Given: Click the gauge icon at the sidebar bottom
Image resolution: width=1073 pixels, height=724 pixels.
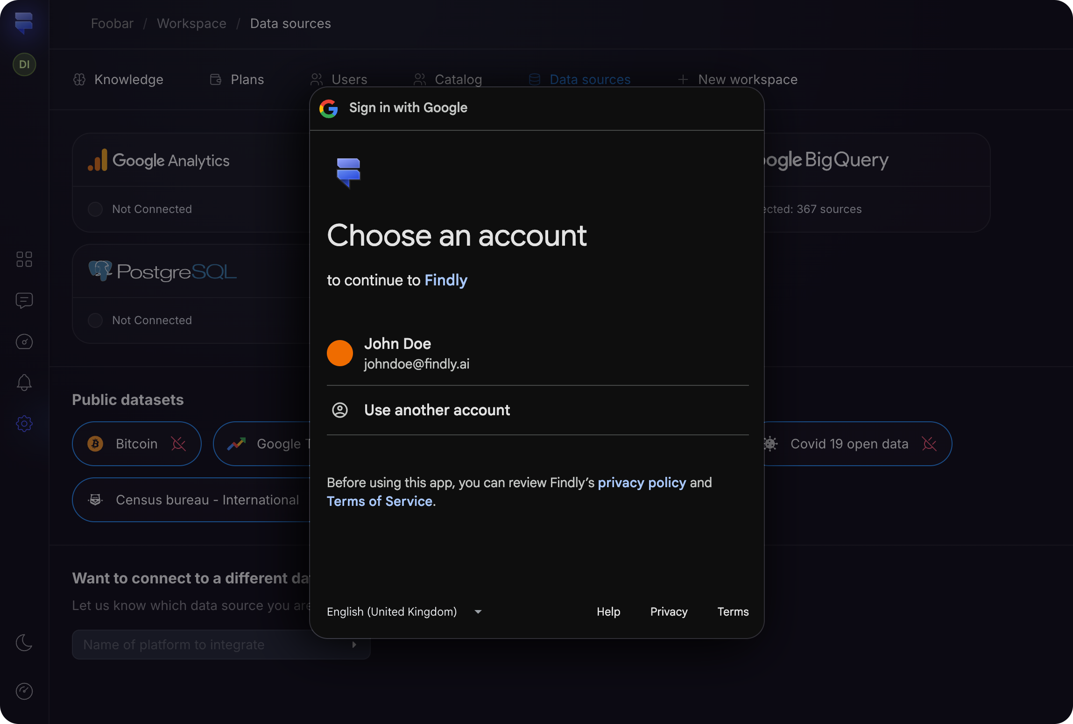Looking at the screenshot, I should [24, 691].
